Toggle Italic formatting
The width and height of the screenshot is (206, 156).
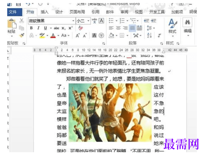pos(38,28)
